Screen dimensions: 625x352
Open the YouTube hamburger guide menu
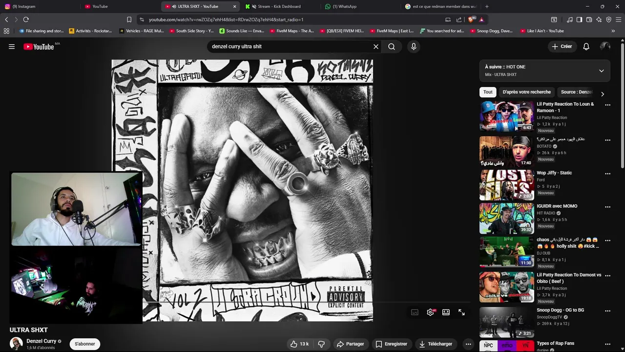[12, 46]
